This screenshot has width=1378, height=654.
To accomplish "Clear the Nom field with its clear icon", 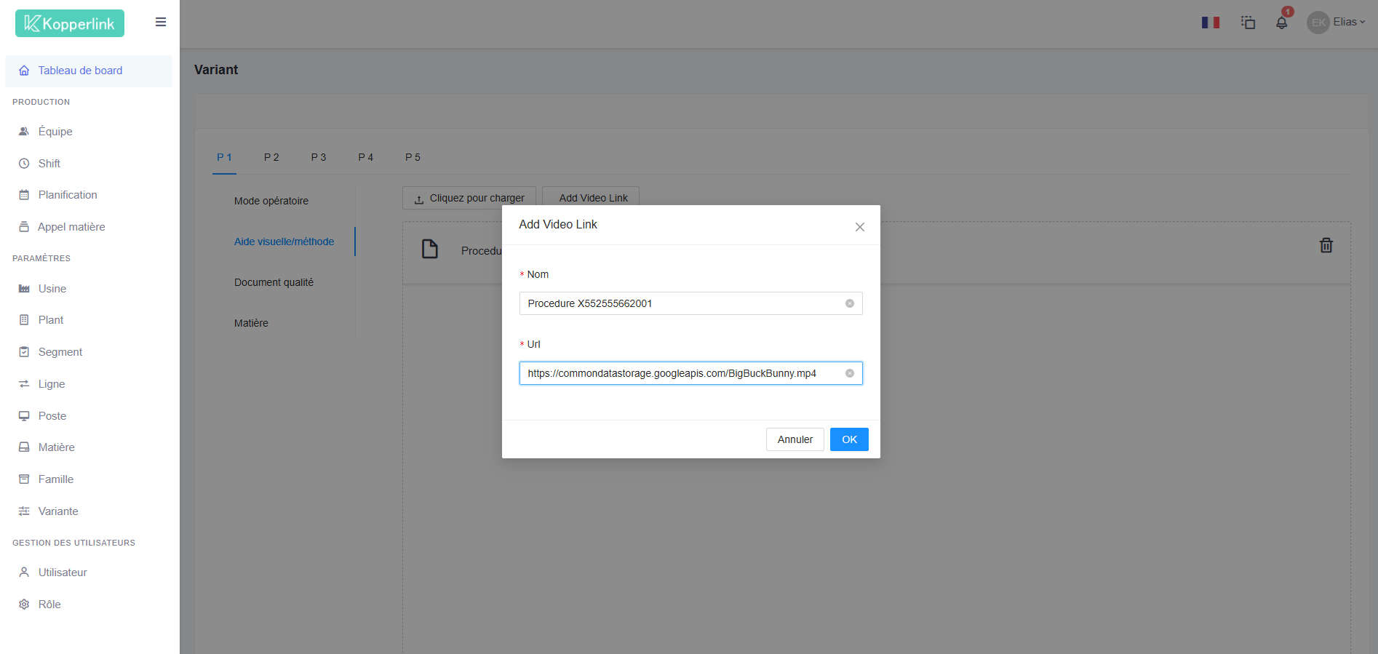I will pos(849,303).
